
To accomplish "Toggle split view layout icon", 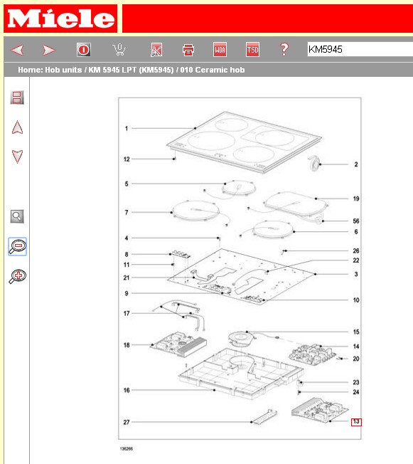I will [x=17, y=97].
